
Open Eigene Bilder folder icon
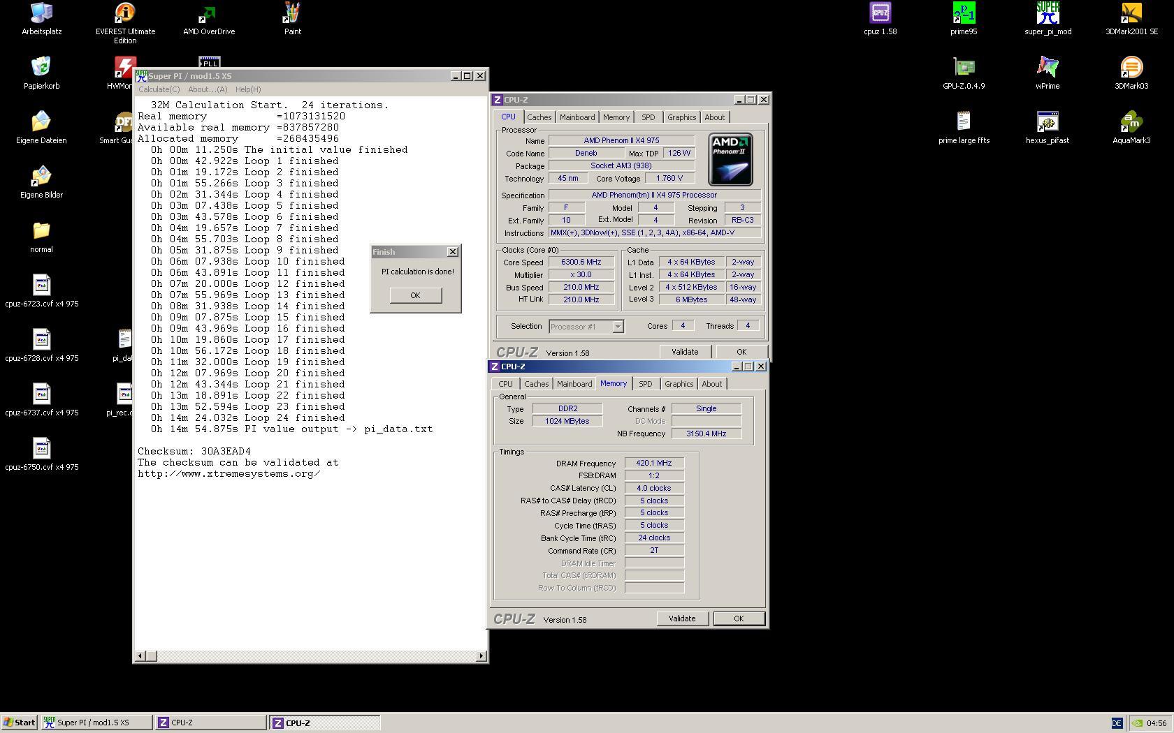pos(41,182)
